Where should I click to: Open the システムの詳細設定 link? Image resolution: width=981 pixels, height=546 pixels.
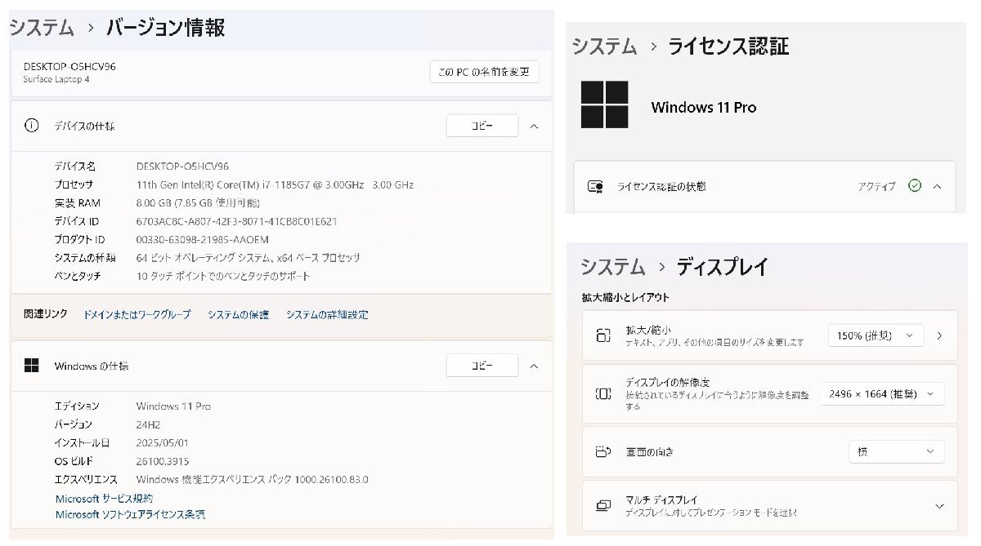tap(327, 314)
